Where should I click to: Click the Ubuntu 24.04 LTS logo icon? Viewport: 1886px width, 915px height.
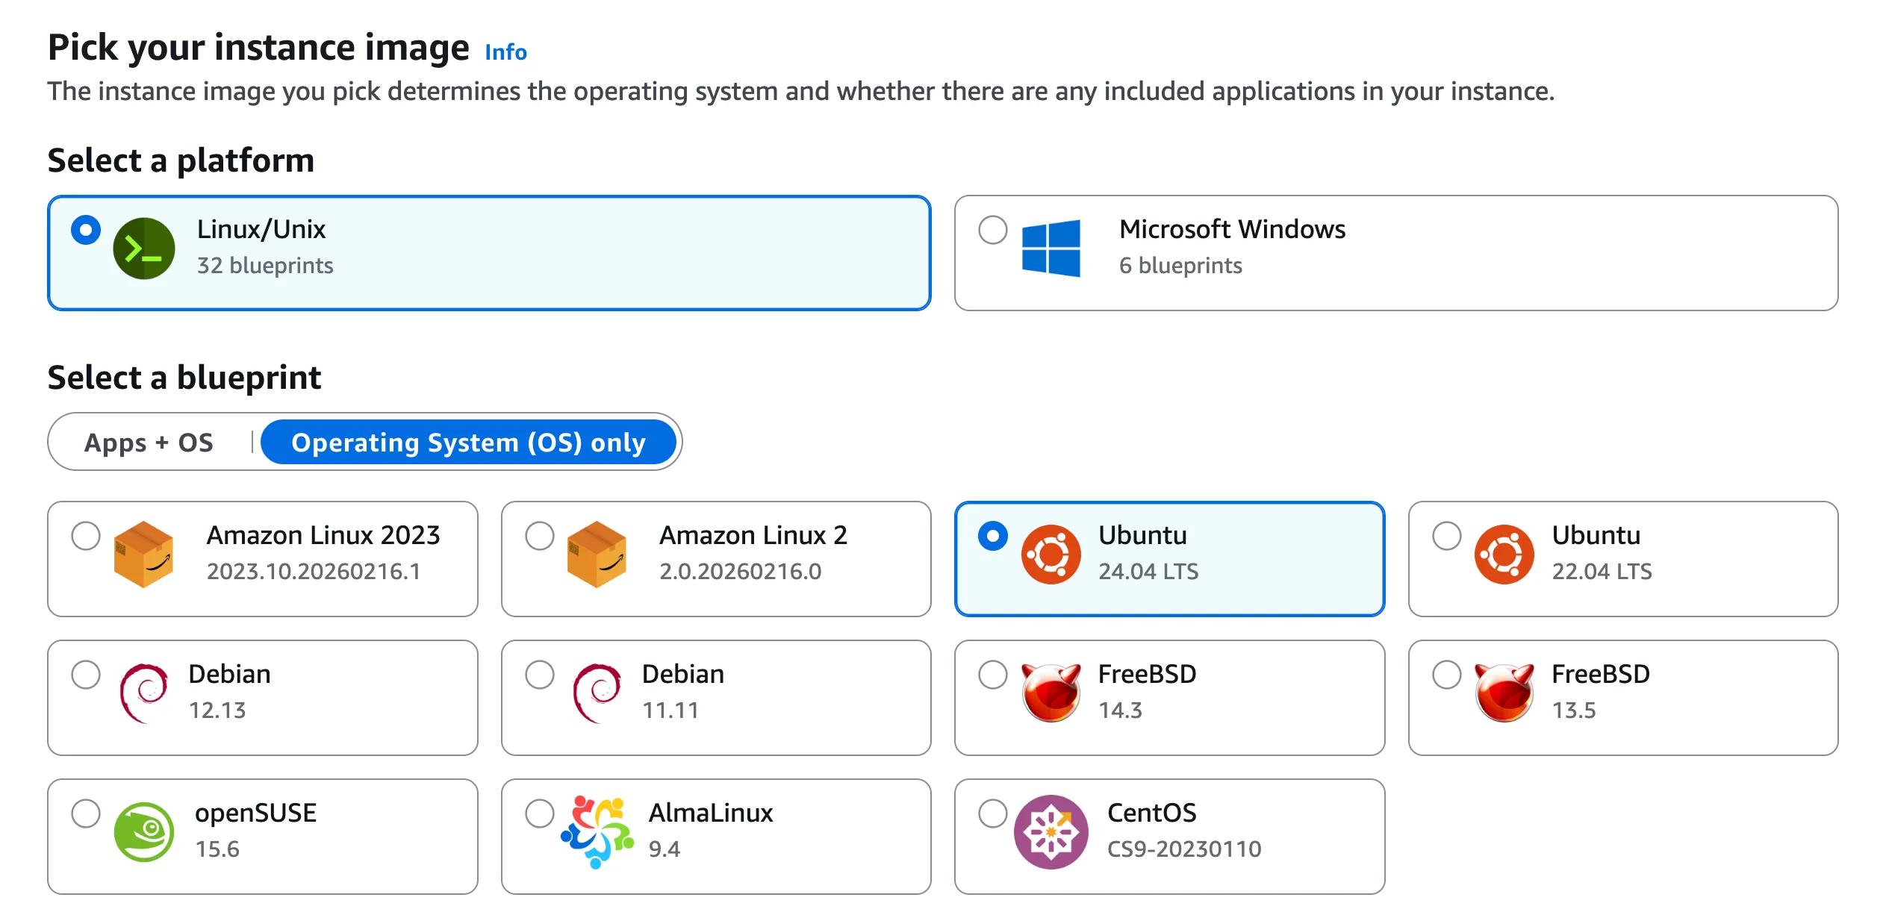1053,556
